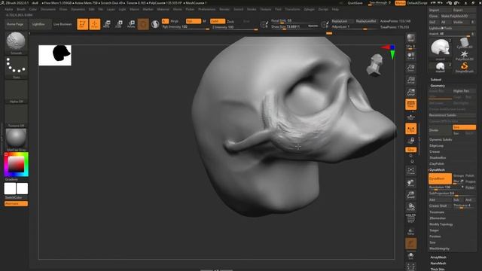This screenshot has width=482, height=271.
Task: Expand the ClayPolish subsection
Action: click(437, 164)
